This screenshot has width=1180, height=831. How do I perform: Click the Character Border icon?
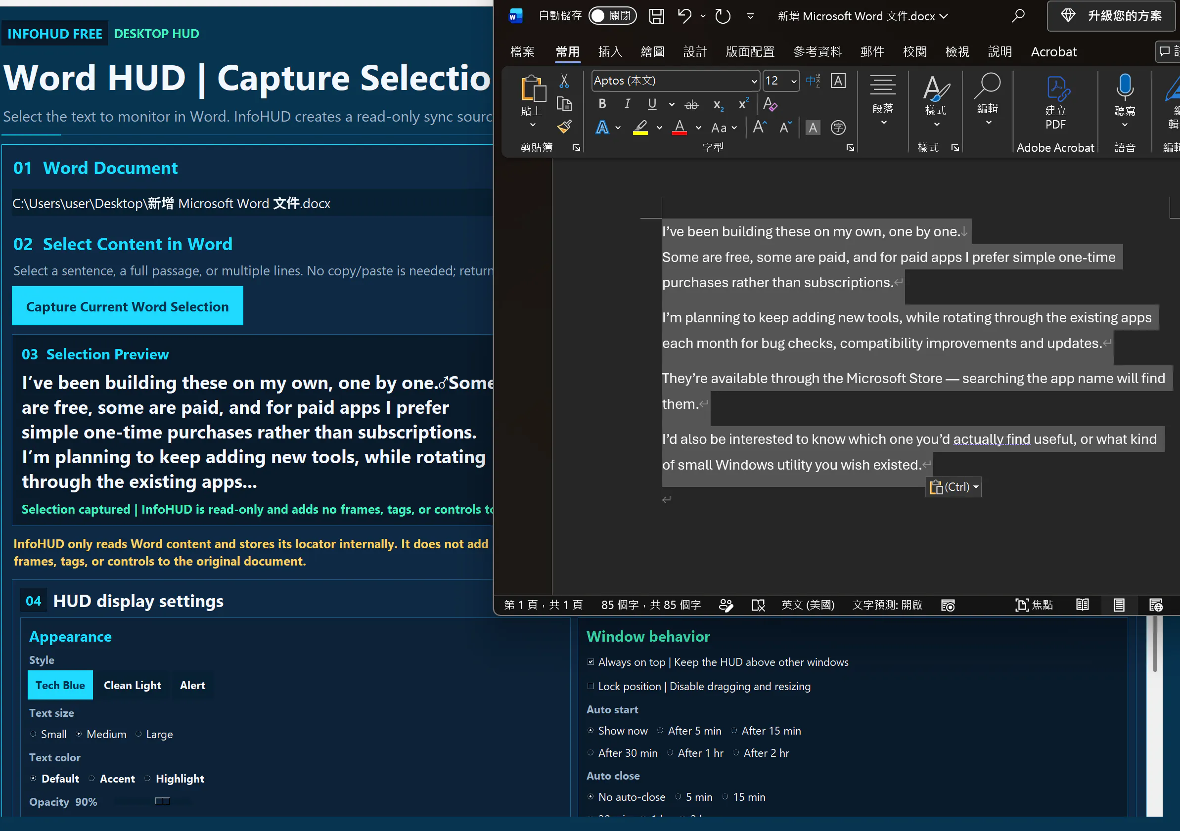click(838, 81)
